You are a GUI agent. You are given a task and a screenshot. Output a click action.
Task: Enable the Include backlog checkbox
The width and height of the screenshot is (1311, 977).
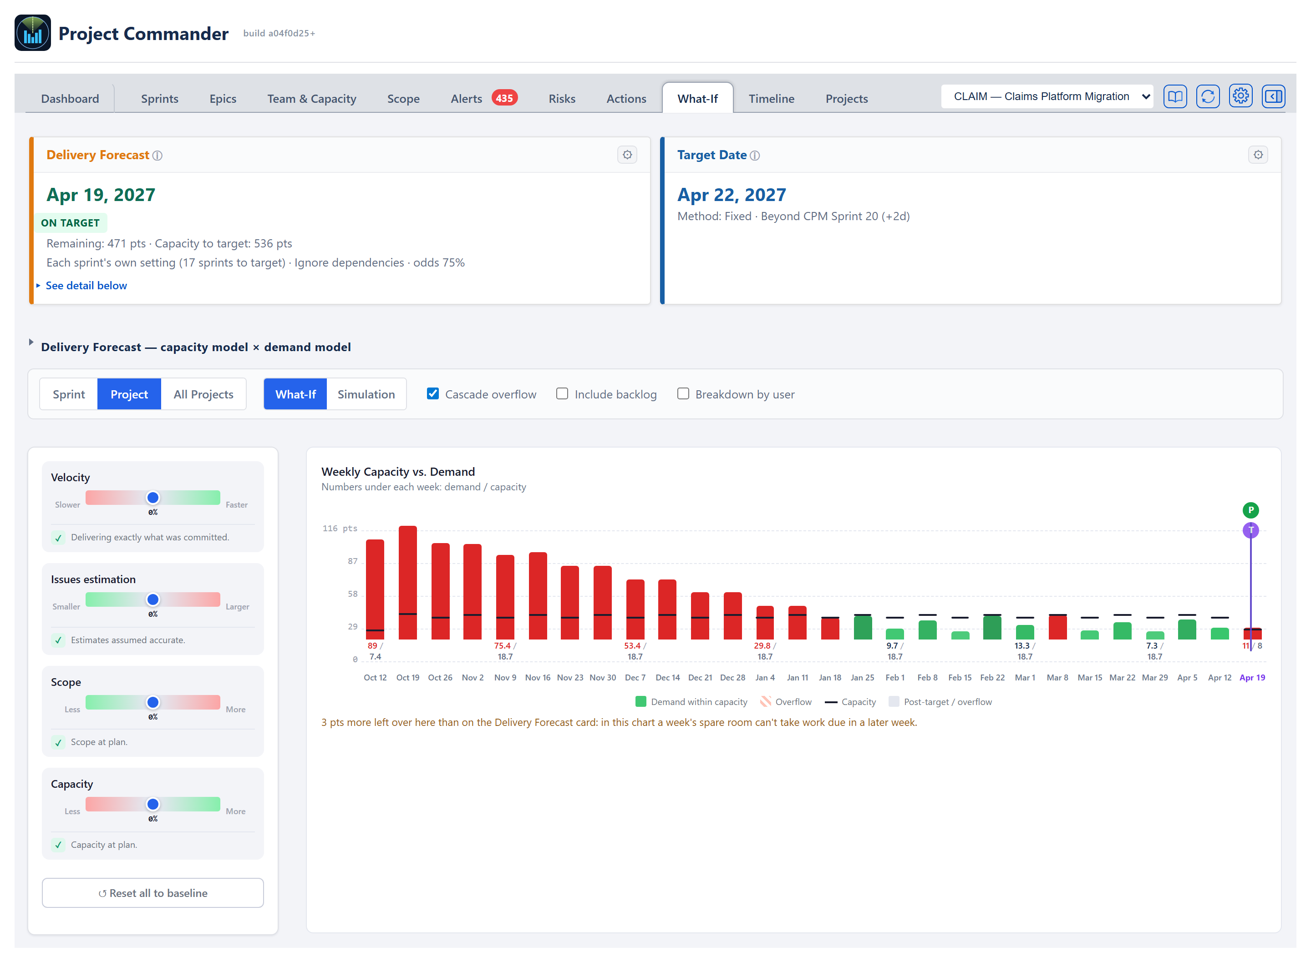tap(562, 394)
